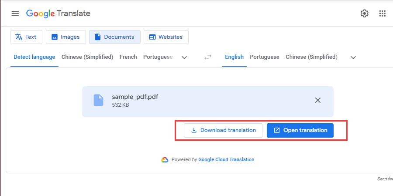Swap source and target languages
Screen dimensions: 393x196
pyautogui.click(x=208, y=57)
